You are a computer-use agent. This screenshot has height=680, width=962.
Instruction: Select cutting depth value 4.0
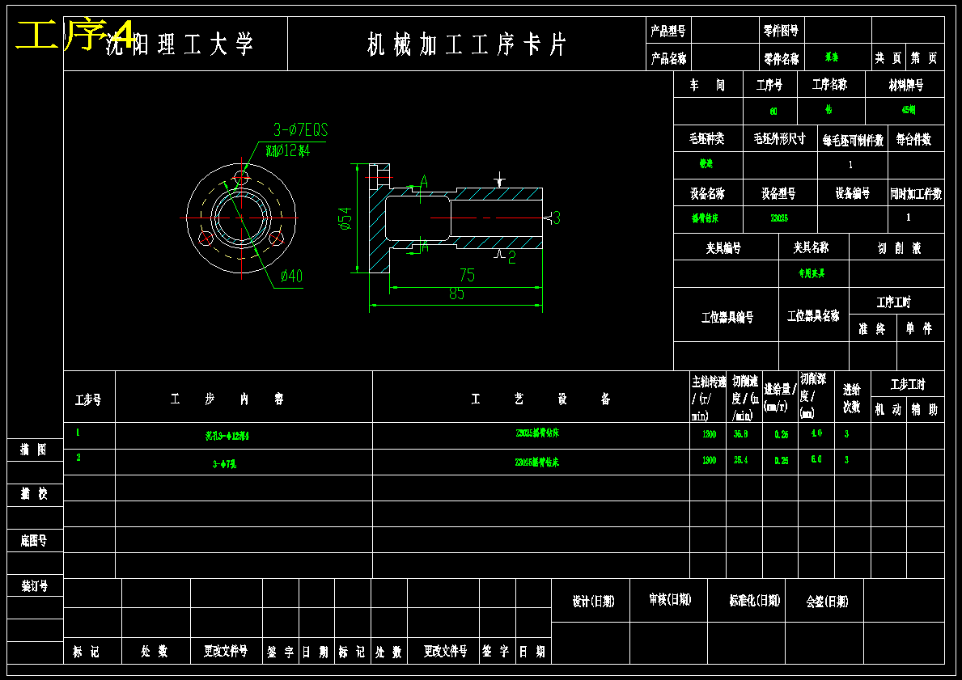click(x=816, y=433)
